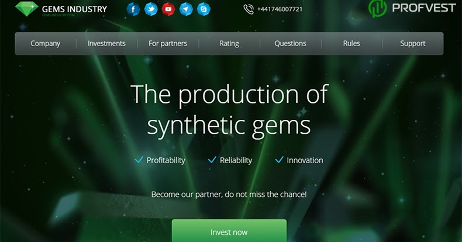Select the Rating menu item
The height and width of the screenshot is (242, 462).
(x=229, y=44)
